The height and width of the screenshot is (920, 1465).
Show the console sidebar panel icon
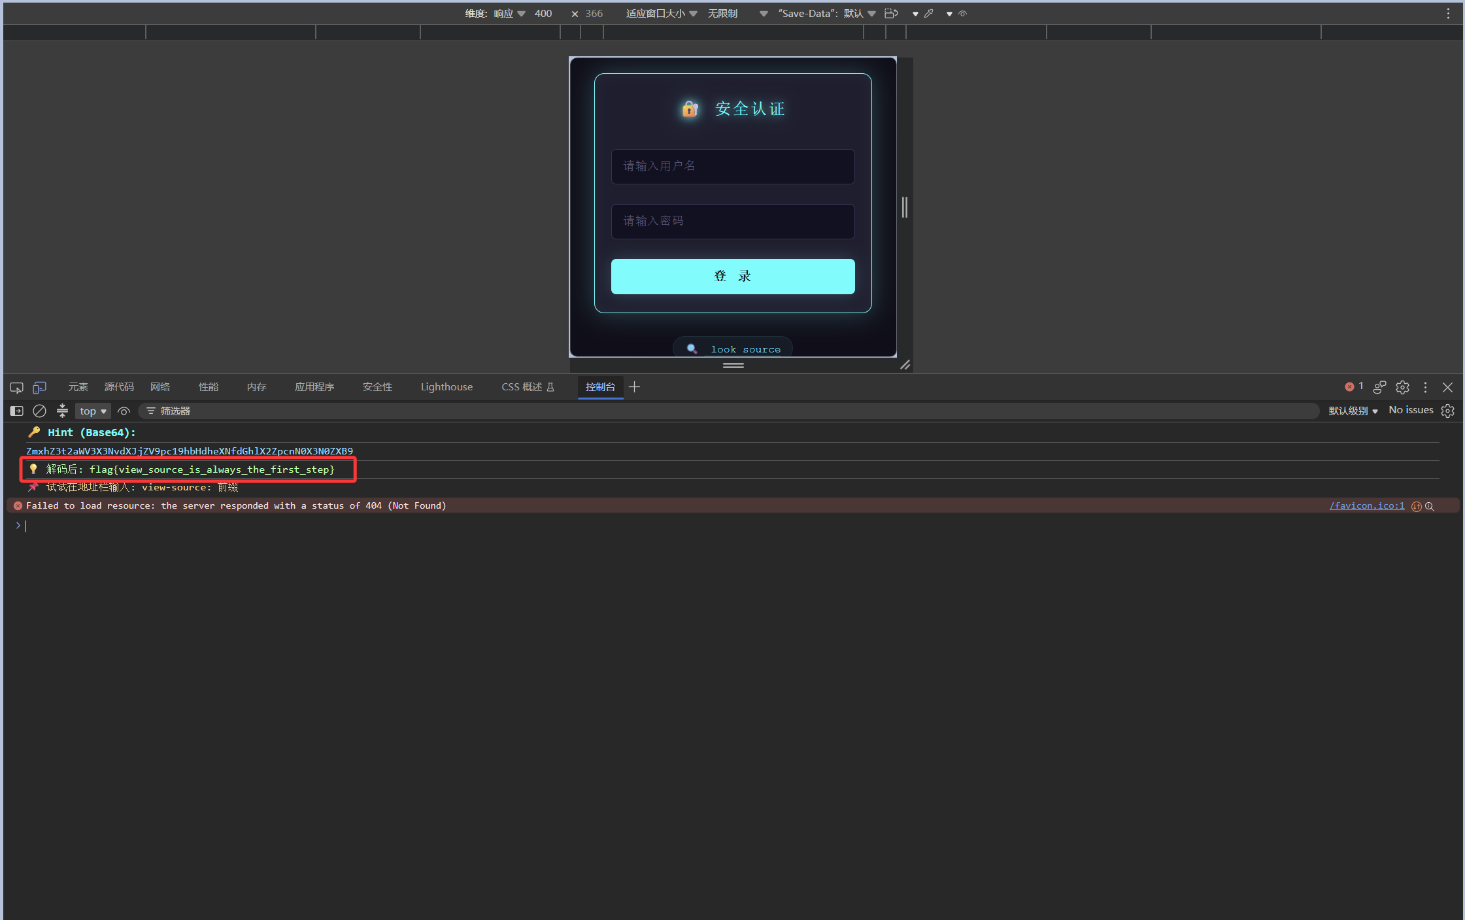[x=17, y=411]
